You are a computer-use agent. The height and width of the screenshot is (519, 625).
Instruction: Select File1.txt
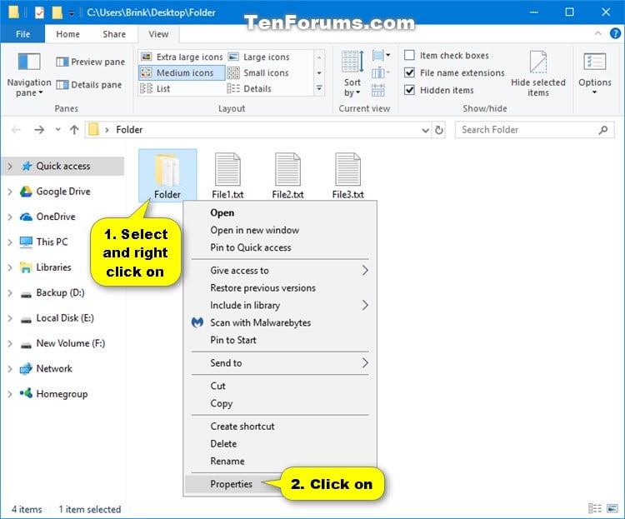(x=227, y=176)
